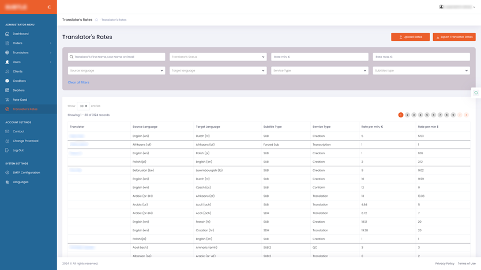Click the Change Password lock icon
The height and width of the screenshot is (270, 481).
pyautogui.click(x=7, y=141)
